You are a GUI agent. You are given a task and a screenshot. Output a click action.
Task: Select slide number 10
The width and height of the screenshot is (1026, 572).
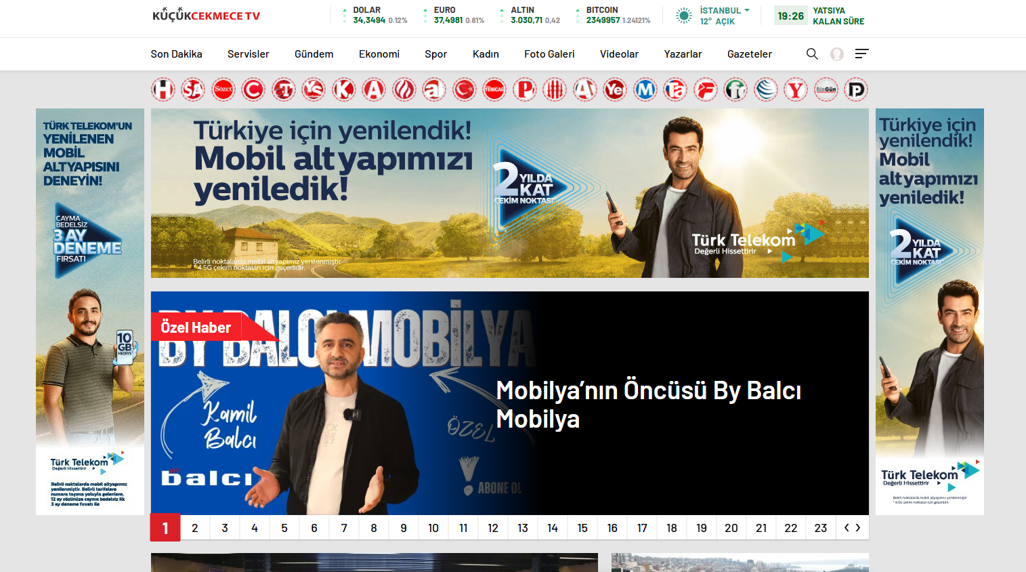tap(433, 528)
